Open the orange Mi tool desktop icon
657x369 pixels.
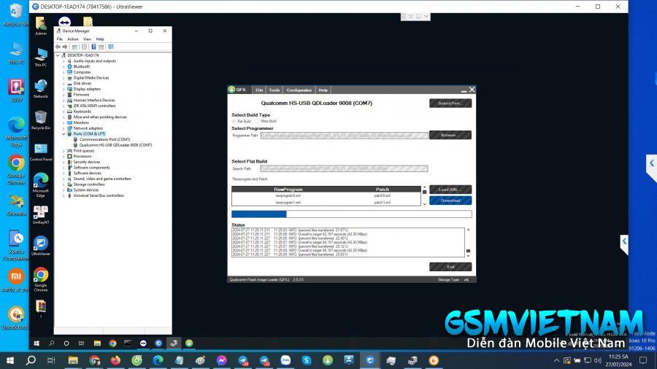tap(15, 280)
